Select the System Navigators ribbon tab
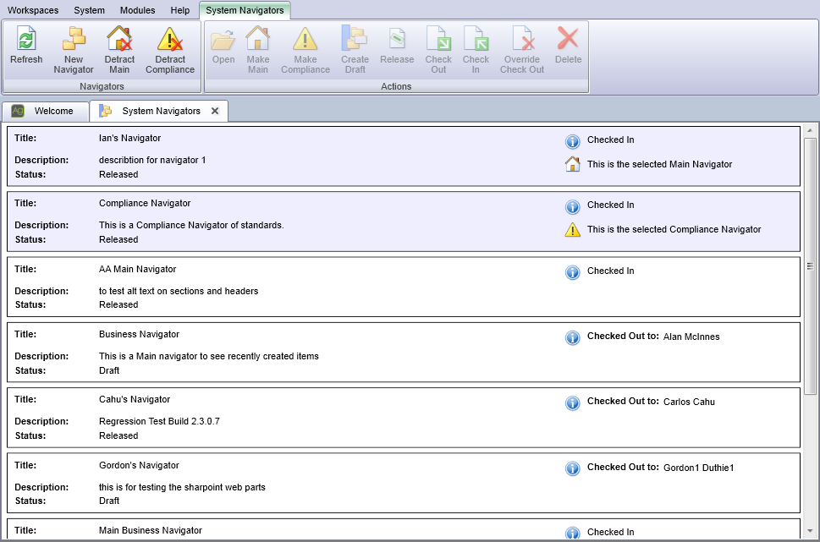Screen dimensions: 820x542 click(245, 10)
